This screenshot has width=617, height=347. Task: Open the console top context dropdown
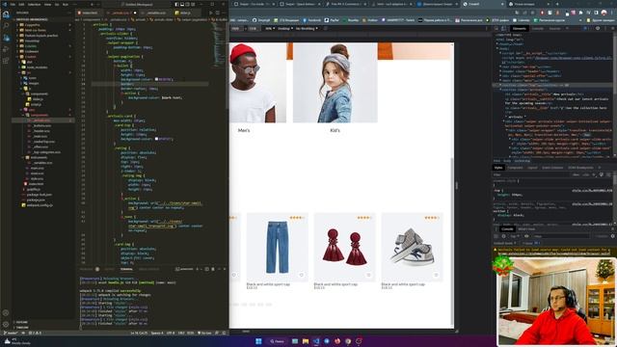(515, 236)
